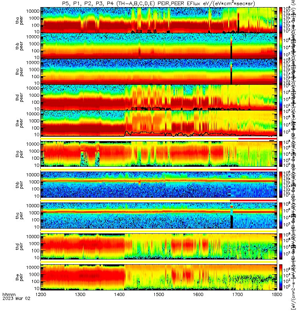Click the plot title starting with "P5, P1, P2"
This screenshot has width=297, height=317.
coord(158,4)
